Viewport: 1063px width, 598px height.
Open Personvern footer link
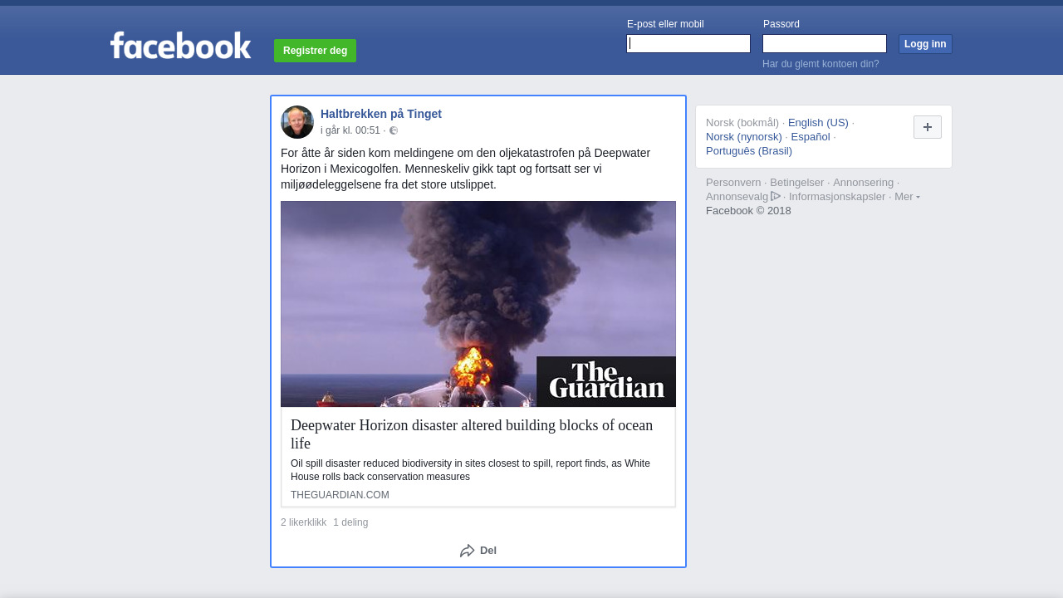click(x=733, y=183)
